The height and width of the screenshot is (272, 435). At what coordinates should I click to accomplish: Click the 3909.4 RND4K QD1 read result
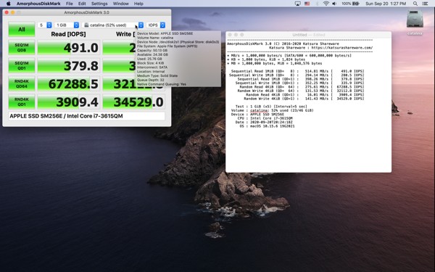click(x=68, y=102)
